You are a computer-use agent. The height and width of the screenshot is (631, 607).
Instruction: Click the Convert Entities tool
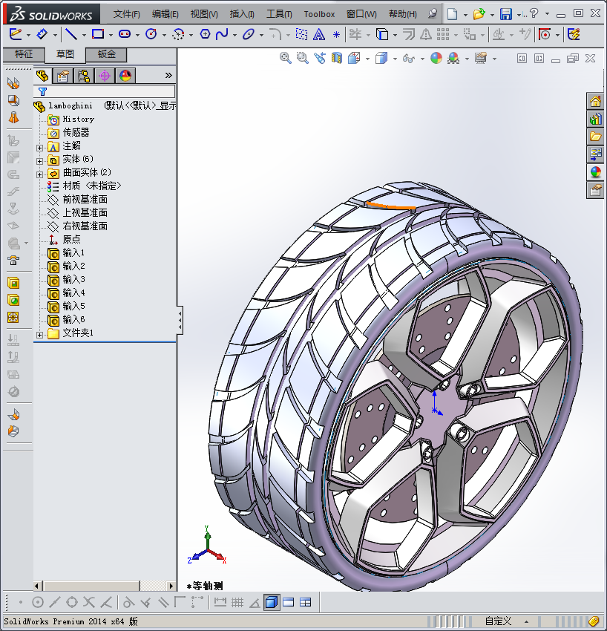tap(381, 34)
